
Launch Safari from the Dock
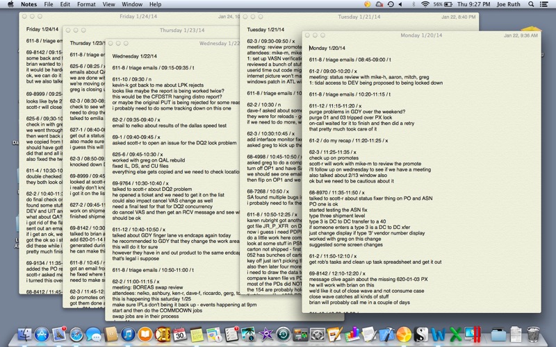(76, 335)
